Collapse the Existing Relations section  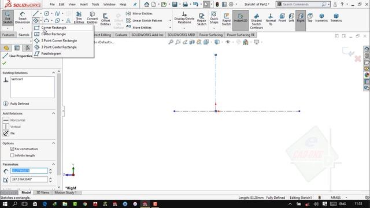coord(54,73)
